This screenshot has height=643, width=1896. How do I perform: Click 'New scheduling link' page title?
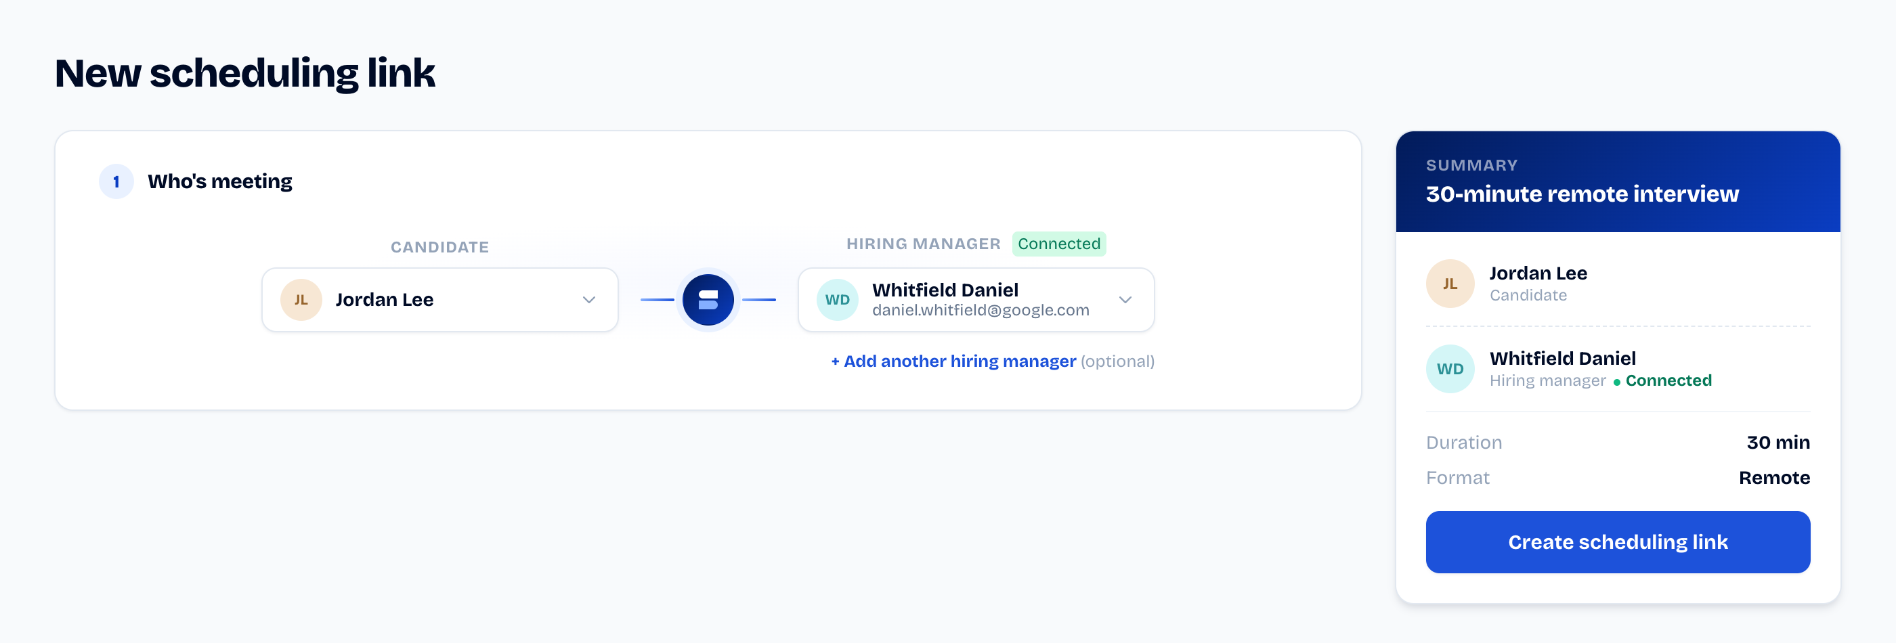coord(245,74)
